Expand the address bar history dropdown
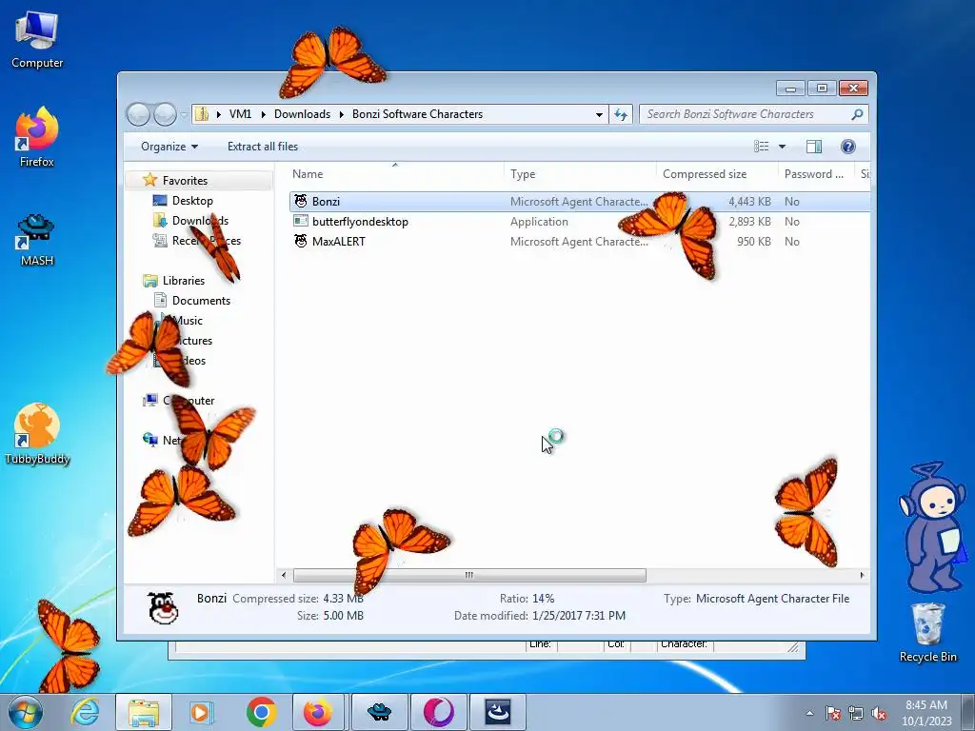The image size is (975, 731). coord(599,115)
